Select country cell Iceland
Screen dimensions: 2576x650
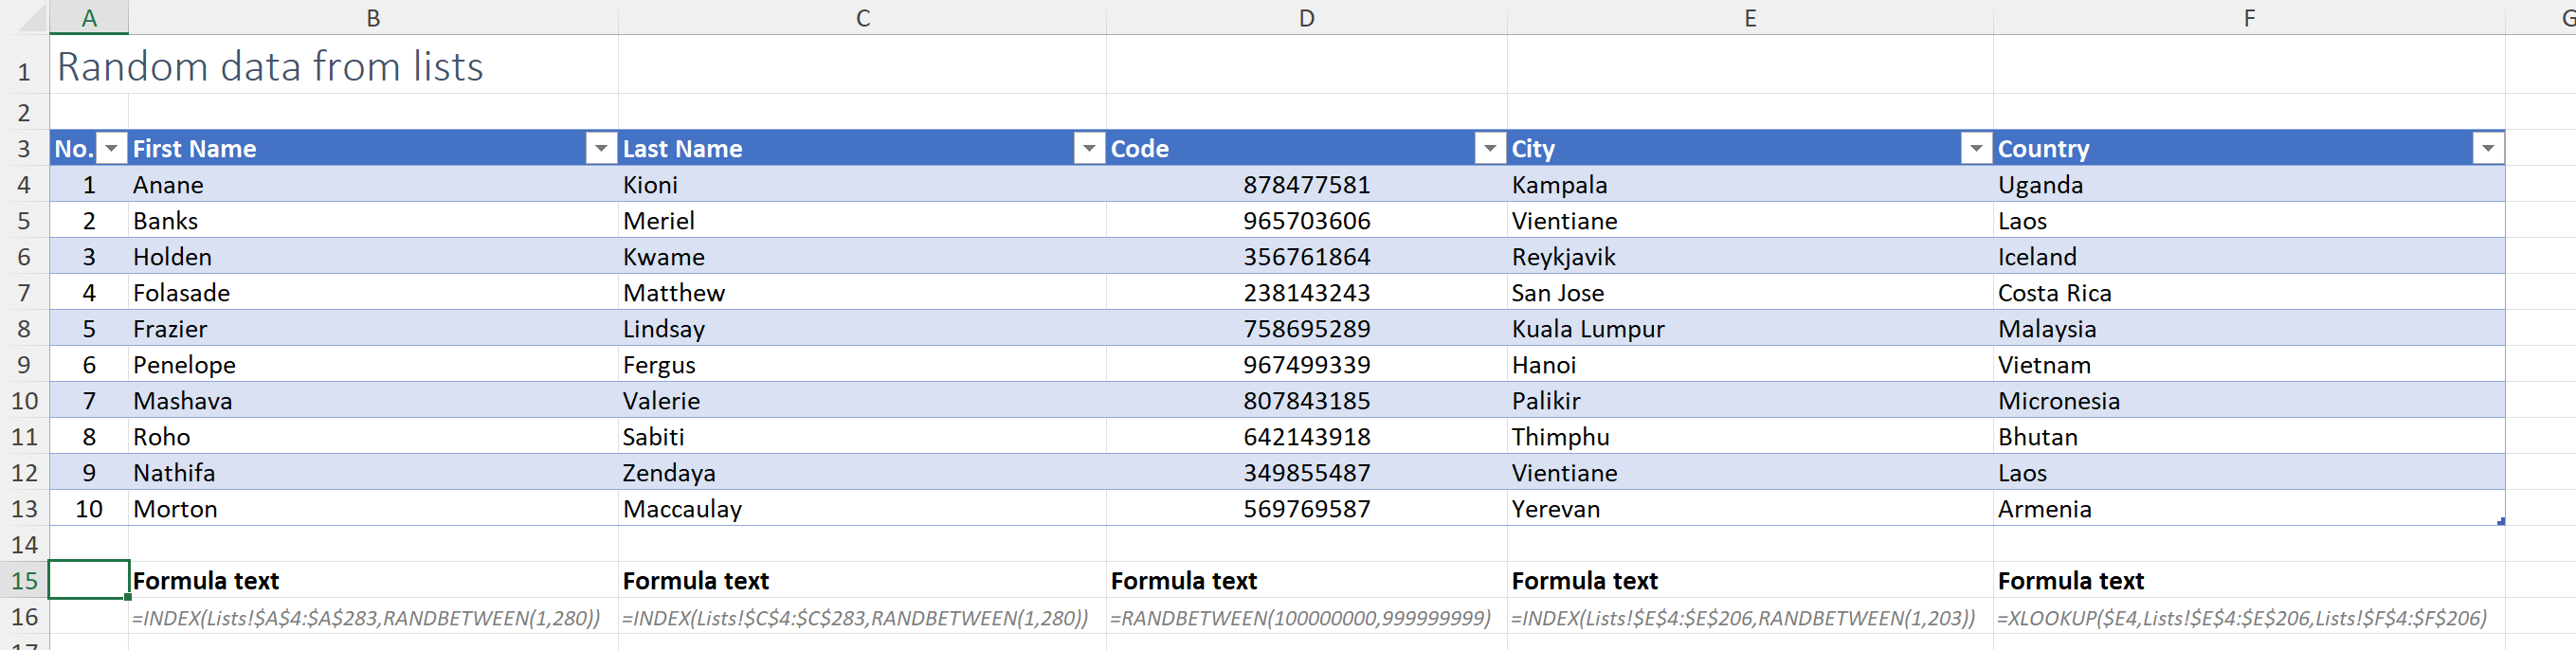pos(2249,257)
